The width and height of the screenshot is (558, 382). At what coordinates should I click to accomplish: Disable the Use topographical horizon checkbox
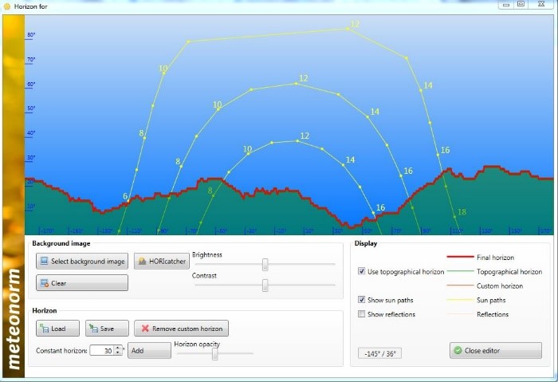click(362, 272)
